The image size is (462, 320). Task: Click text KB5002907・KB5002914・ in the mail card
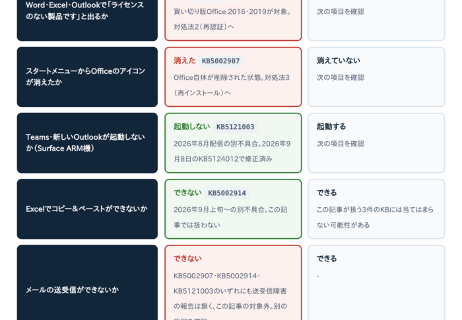click(x=216, y=276)
